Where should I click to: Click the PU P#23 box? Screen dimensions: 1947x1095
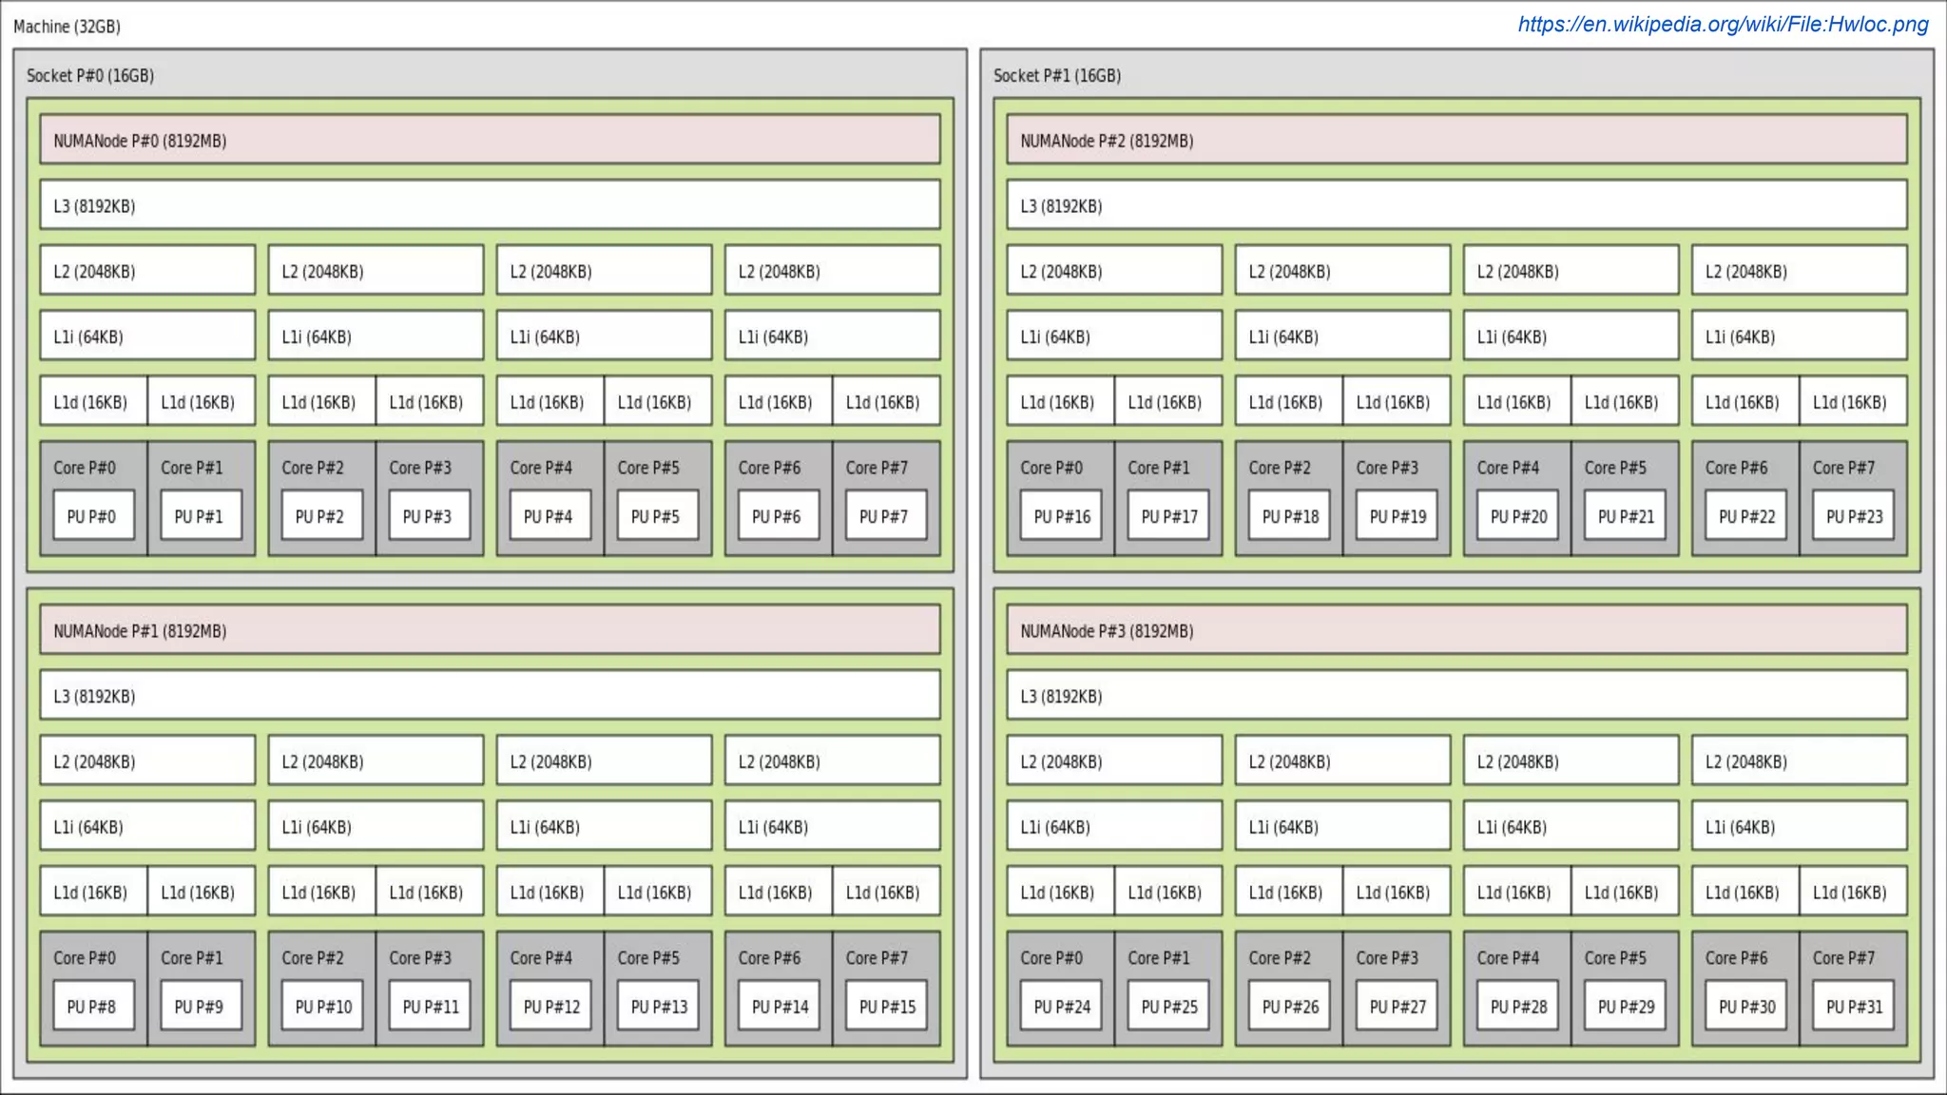[1853, 516]
